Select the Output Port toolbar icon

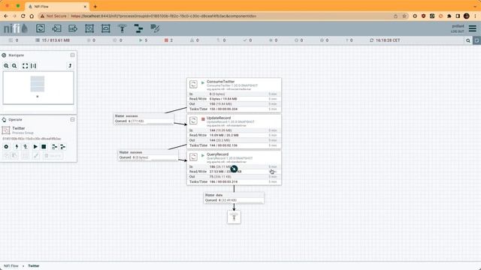click(x=73, y=28)
